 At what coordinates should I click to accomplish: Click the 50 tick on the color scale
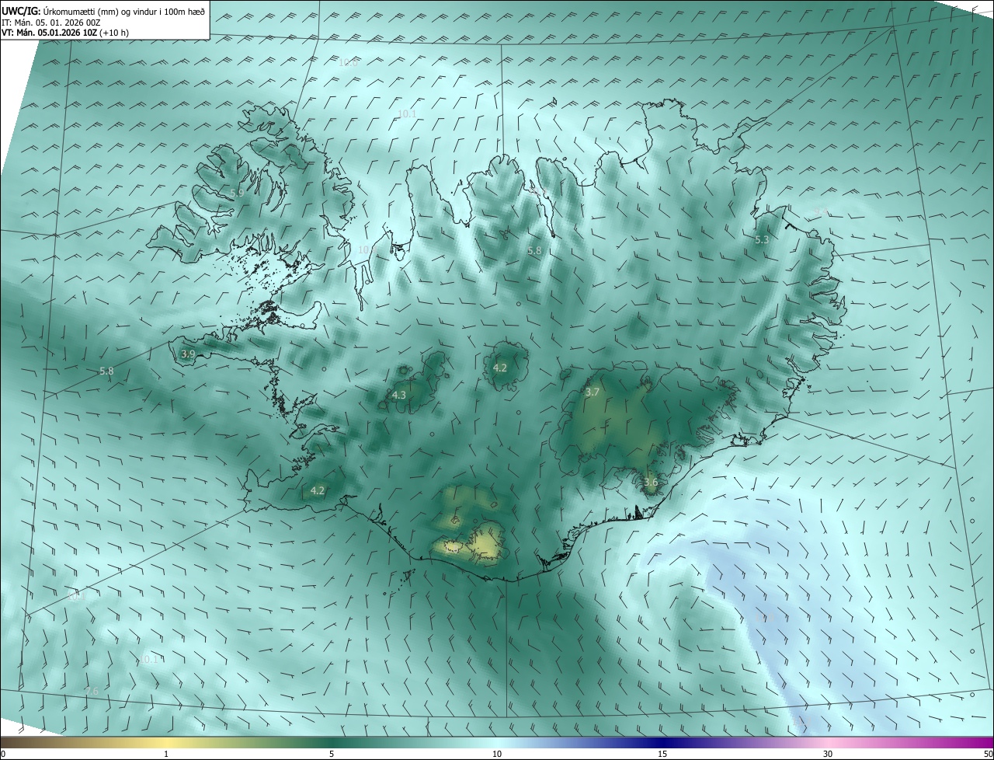point(988,755)
